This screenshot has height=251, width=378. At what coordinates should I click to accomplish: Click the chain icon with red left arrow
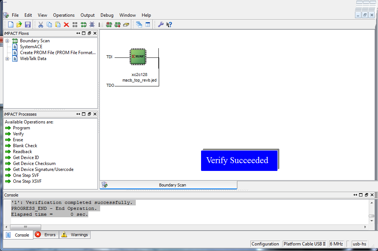coord(109,24)
